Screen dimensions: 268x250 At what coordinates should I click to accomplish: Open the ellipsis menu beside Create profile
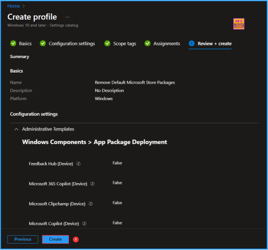point(68,17)
